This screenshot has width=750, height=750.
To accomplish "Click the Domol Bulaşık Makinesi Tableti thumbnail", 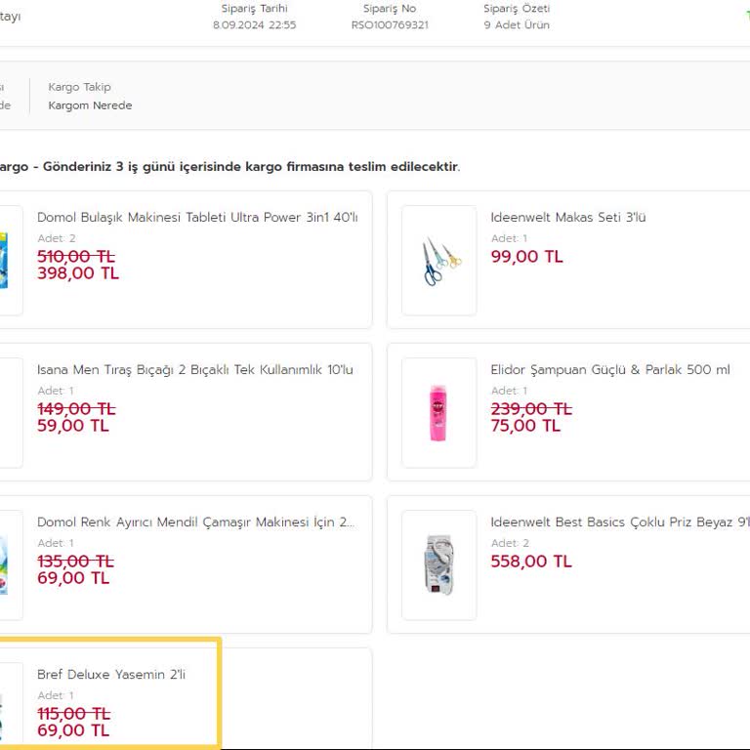I will click(8, 261).
